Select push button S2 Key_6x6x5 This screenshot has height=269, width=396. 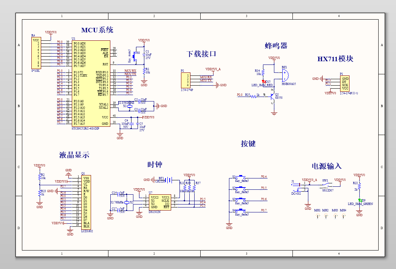[x=241, y=188]
